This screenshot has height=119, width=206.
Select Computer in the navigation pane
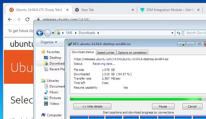(51, 115)
